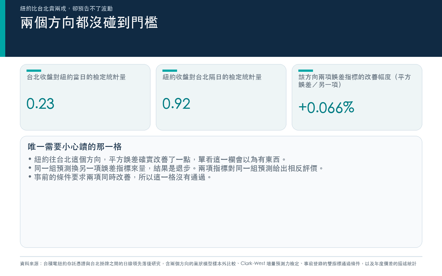Click the bullet starting 事前的條件要求兩項同時改善
442x276 pixels.
[x=120, y=177]
